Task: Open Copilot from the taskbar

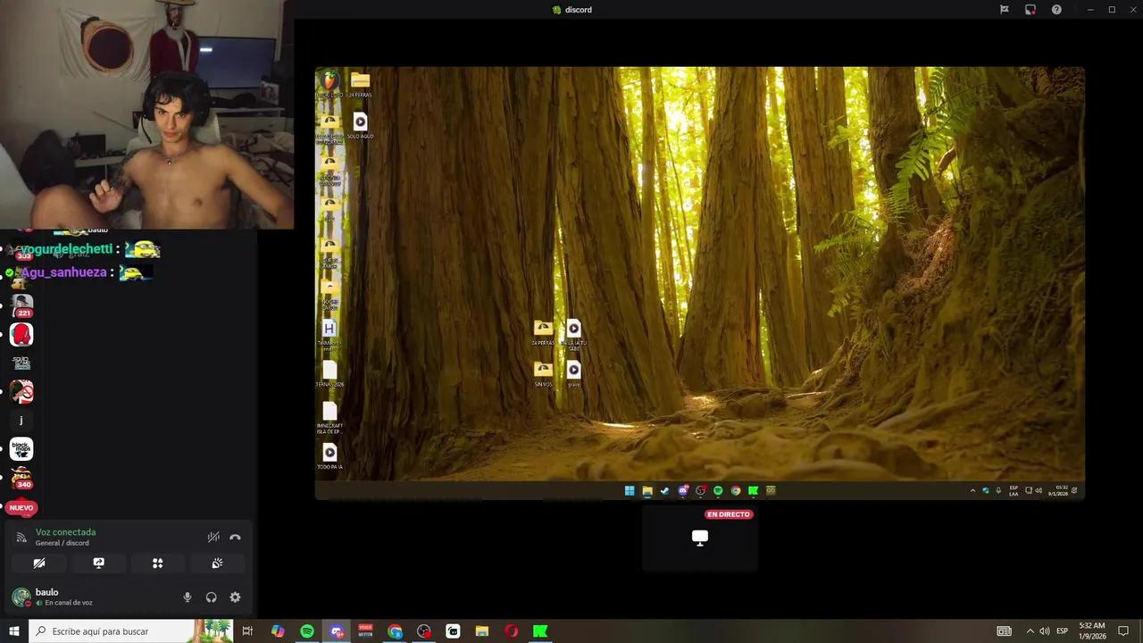Action: click(278, 631)
